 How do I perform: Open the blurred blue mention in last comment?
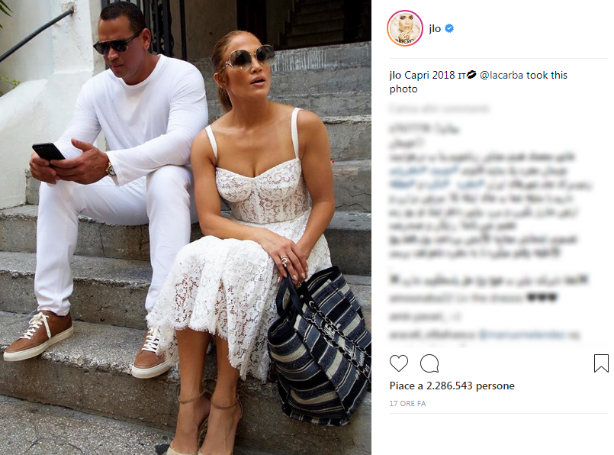(x=522, y=335)
